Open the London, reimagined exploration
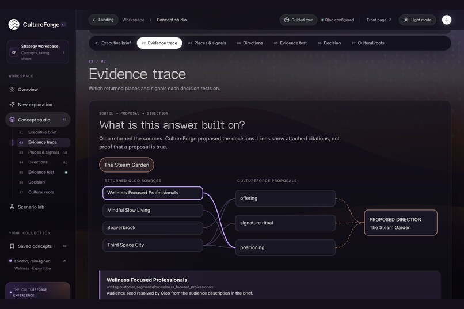 38,264
